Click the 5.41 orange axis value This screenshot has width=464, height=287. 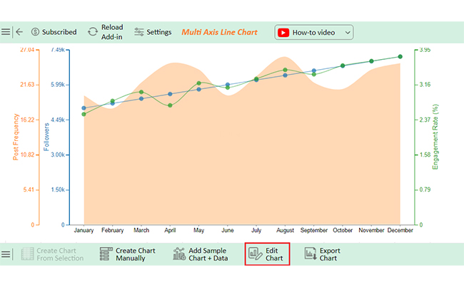point(29,189)
